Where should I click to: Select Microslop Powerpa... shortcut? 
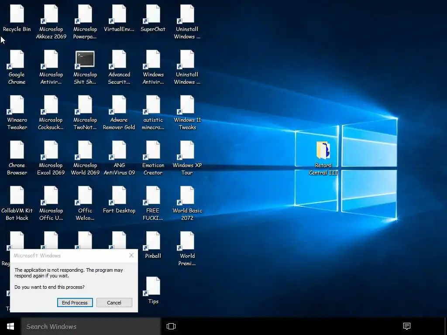point(85,22)
